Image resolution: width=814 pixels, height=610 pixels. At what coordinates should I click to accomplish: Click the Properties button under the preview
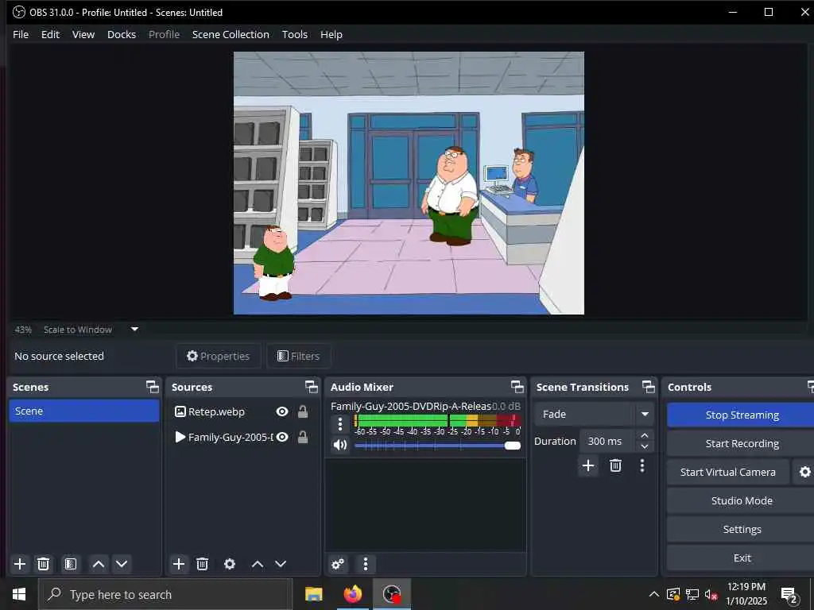218,356
